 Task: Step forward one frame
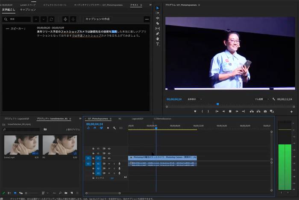[x=237, y=111]
